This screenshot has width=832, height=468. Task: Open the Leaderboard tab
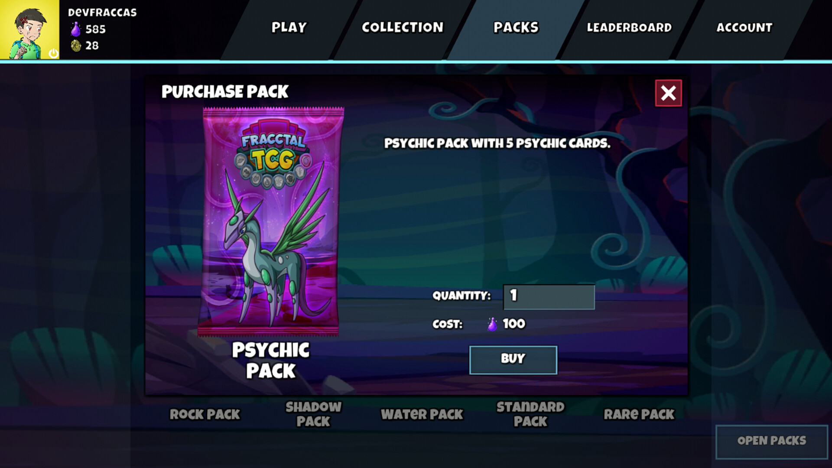click(x=629, y=27)
